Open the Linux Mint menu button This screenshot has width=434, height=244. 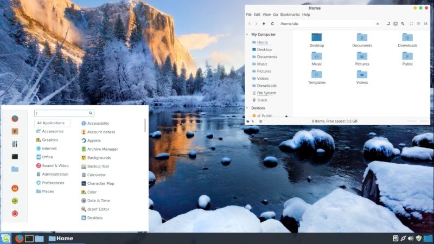(5, 238)
